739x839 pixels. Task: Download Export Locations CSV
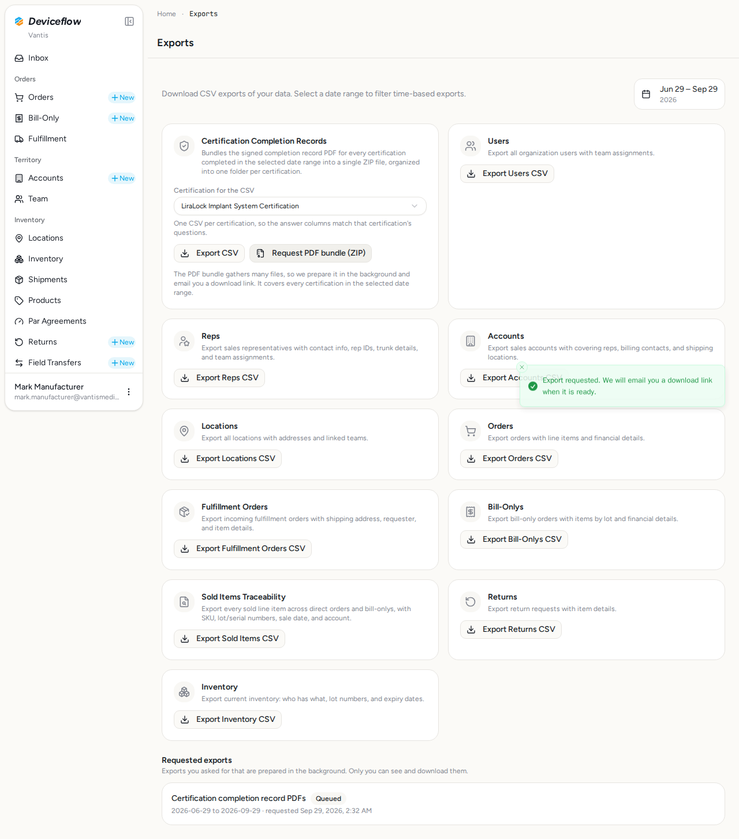(227, 459)
